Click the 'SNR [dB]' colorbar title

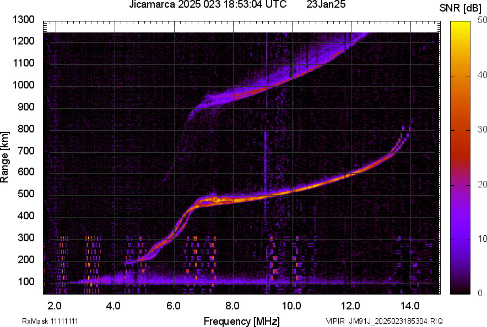point(460,8)
